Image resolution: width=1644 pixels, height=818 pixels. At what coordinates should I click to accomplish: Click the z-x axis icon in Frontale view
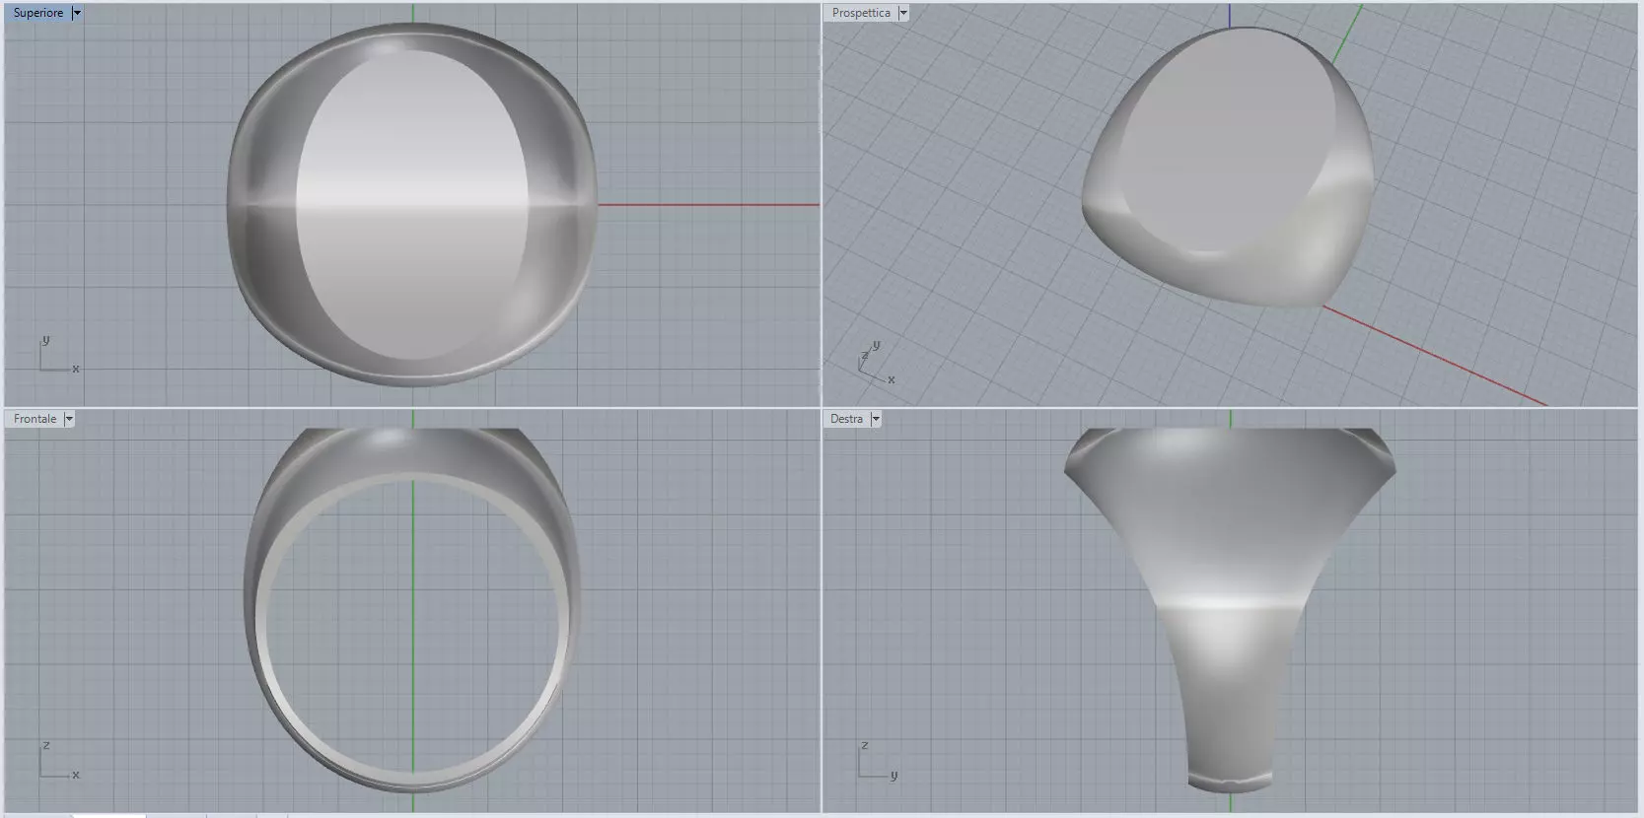tap(58, 761)
